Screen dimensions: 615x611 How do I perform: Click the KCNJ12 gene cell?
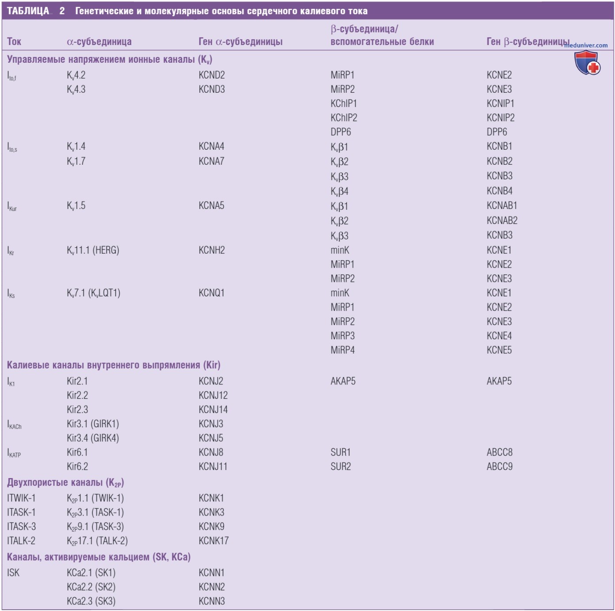pos(213,395)
